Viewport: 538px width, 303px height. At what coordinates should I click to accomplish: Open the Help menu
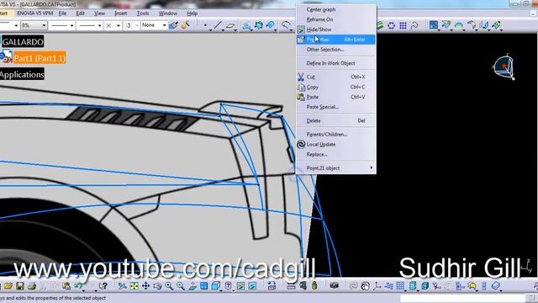[193, 13]
